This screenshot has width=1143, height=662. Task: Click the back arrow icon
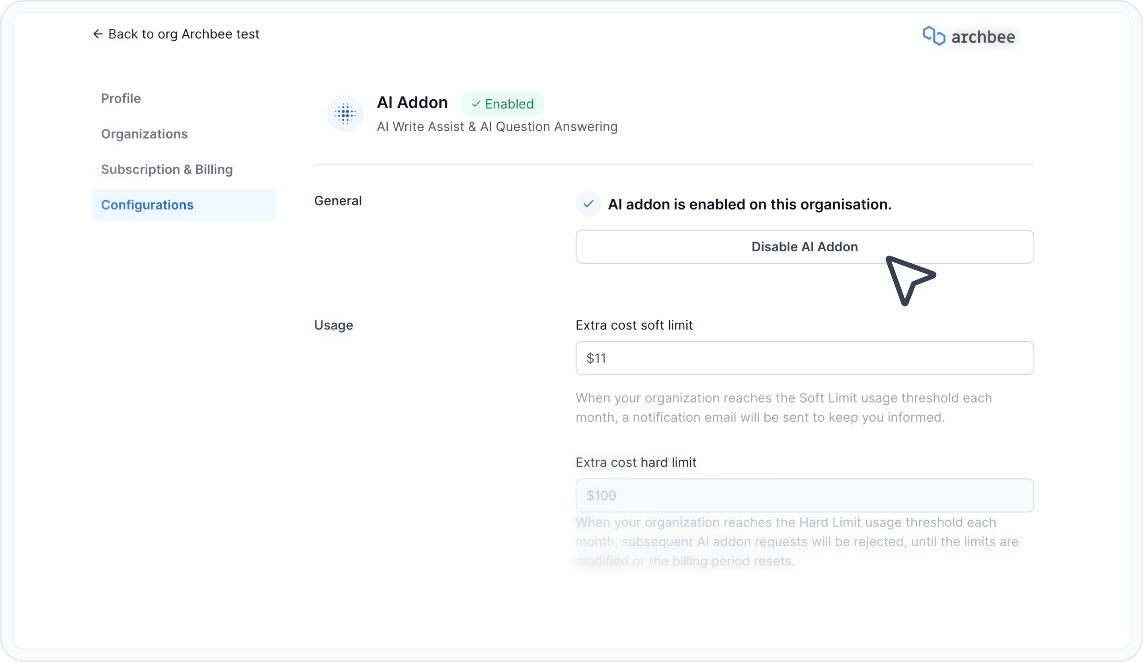[x=98, y=33]
